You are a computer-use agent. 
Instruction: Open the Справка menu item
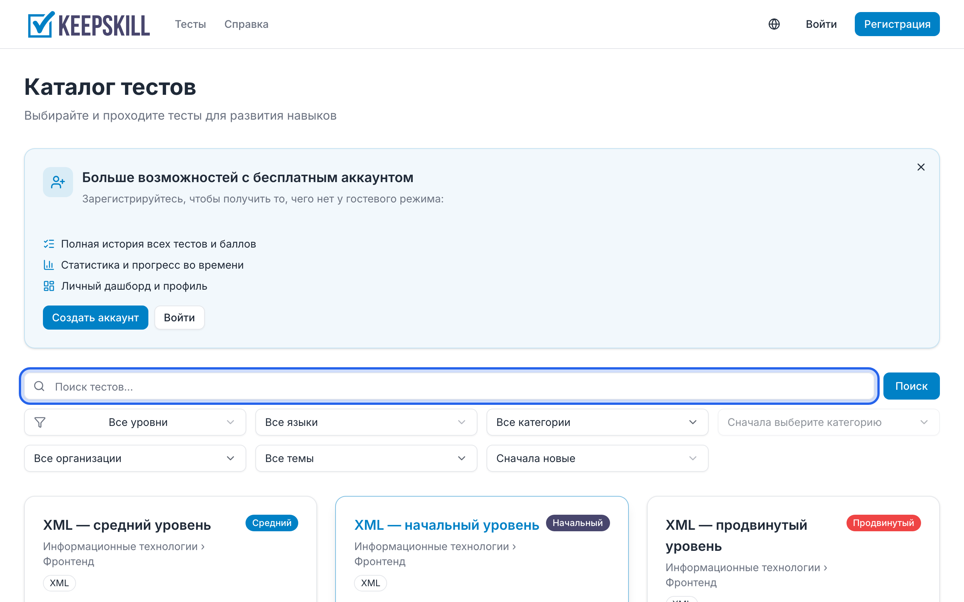click(x=246, y=24)
